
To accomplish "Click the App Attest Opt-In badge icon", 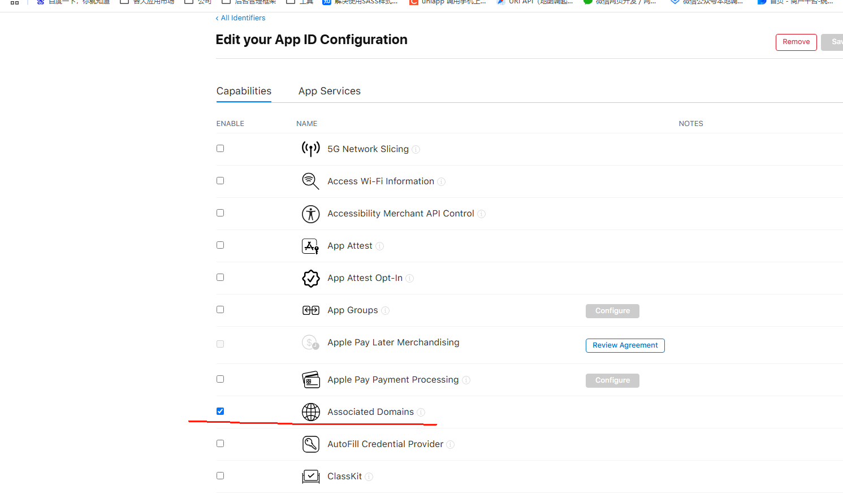I will click(310, 278).
